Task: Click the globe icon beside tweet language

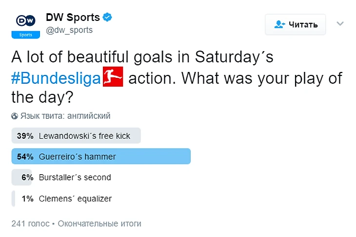Action: [15, 116]
